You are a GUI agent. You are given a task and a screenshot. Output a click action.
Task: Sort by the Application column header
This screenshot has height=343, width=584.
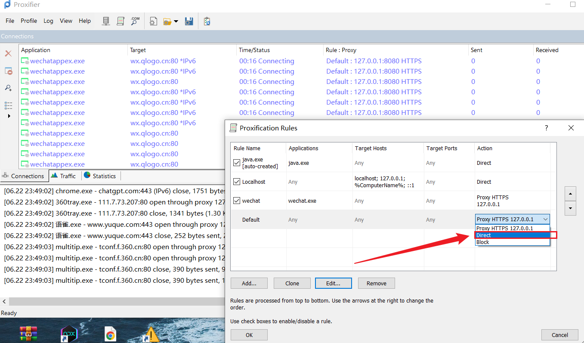click(x=73, y=50)
